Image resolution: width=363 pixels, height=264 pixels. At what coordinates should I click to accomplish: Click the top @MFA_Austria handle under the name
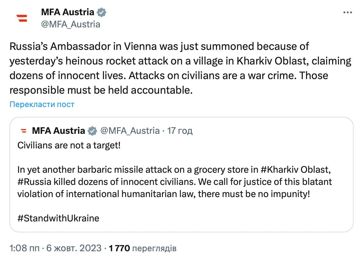point(71,24)
